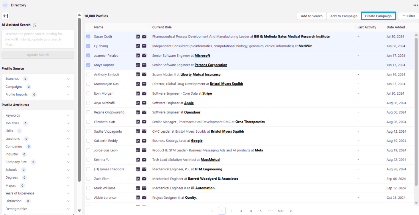
Task: Expand the Job titles filter
Action: (38, 123)
